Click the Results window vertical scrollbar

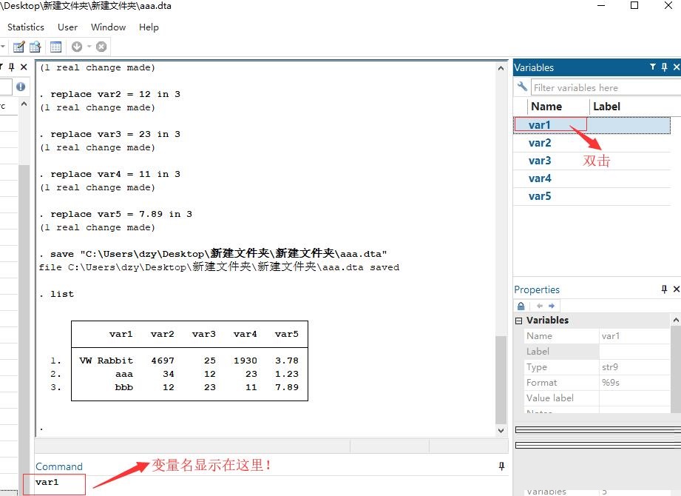pyautogui.click(x=501, y=296)
